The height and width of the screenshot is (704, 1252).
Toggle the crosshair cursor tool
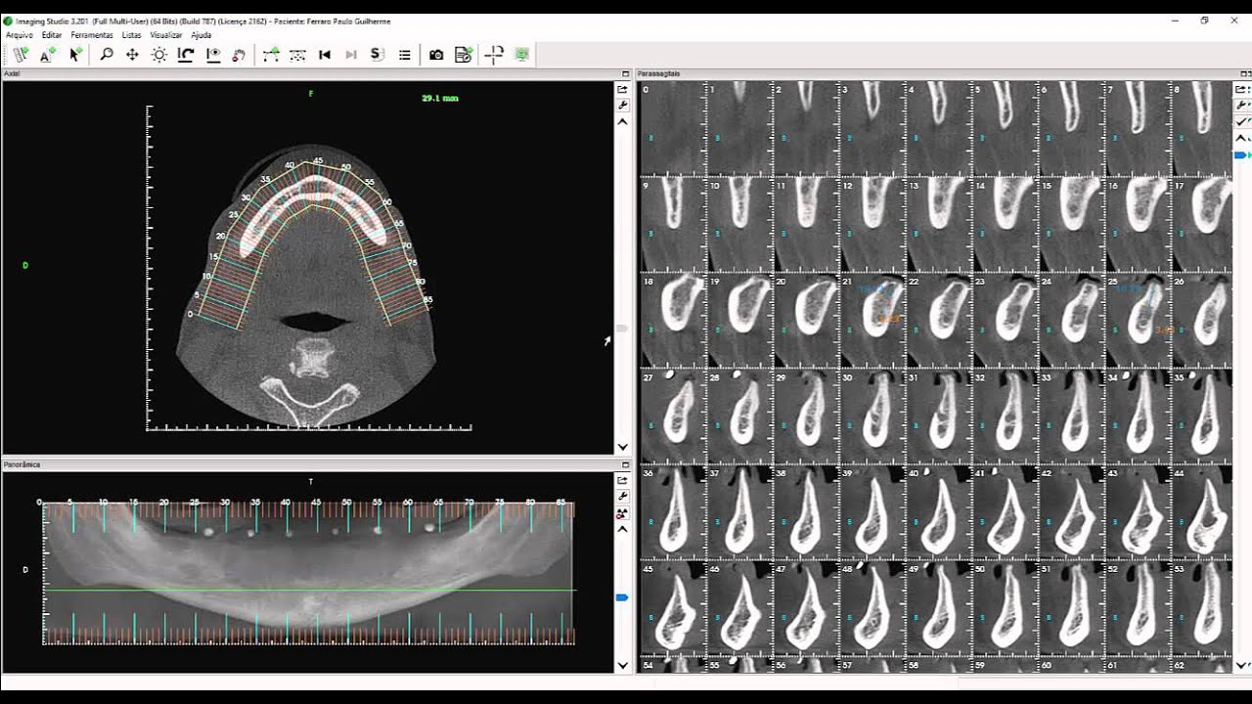click(x=495, y=55)
